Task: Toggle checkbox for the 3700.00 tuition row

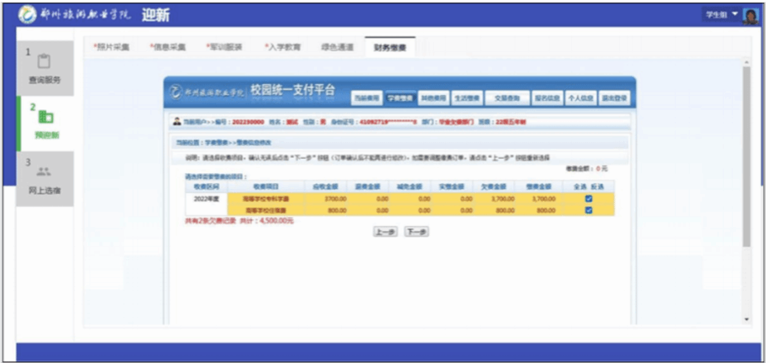Action: [588, 198]
